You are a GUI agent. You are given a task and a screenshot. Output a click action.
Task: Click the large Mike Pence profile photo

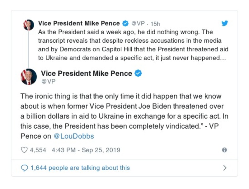coord(29,77)
